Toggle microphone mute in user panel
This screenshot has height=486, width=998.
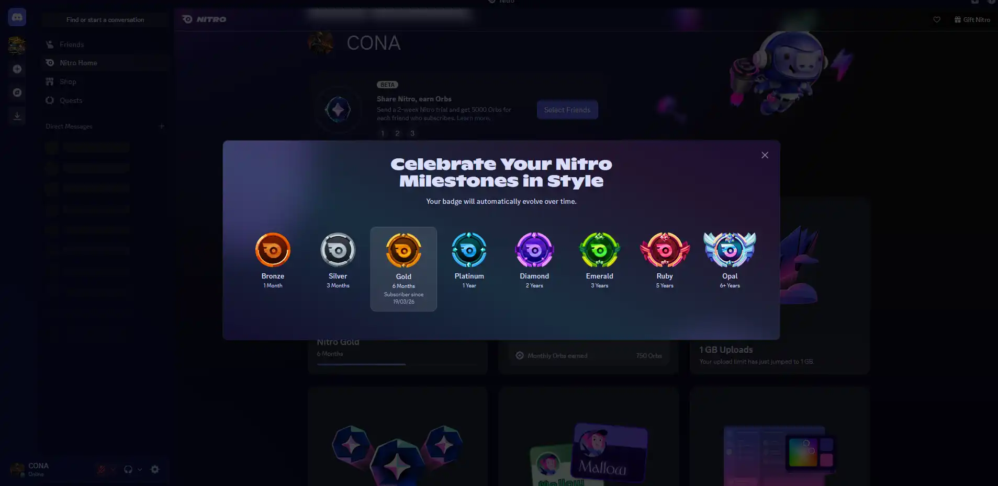click(x=102, y=469)
